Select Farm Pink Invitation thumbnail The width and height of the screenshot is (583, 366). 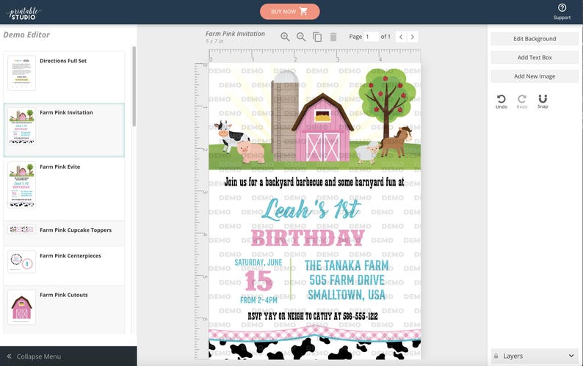21,125
